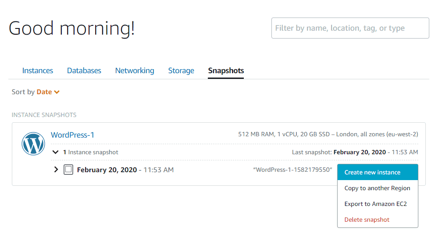442x241 pixels.
Task: Choose Create new instance from menu
Action: coord(378,172)
